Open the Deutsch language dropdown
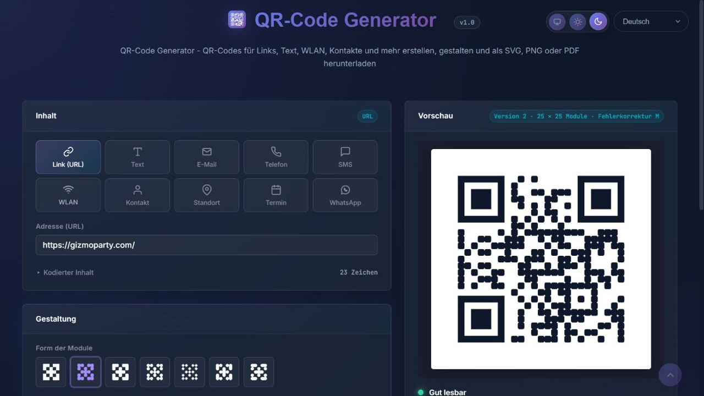This screenshot has width=704, height=396. pyautogui.click(x=651, y=21)
